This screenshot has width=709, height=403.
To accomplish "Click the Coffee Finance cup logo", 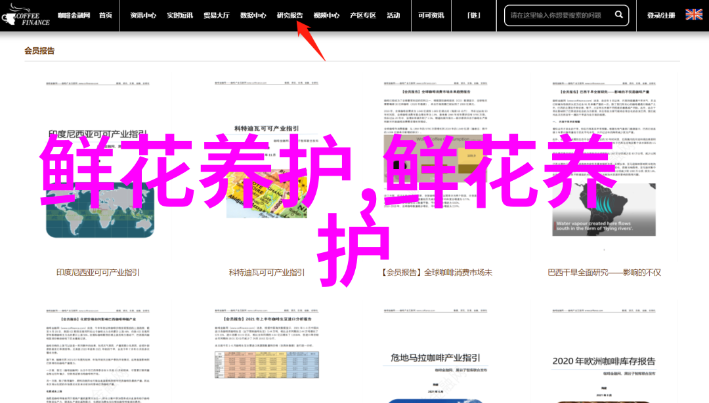I will [26, 15].
